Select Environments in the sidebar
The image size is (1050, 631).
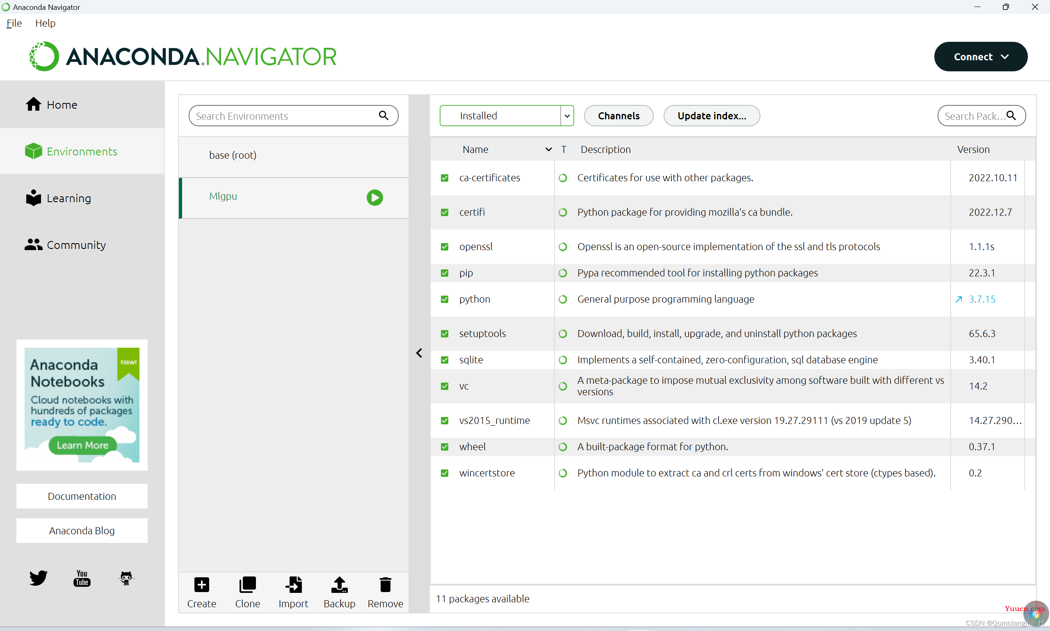coord(82,151)
